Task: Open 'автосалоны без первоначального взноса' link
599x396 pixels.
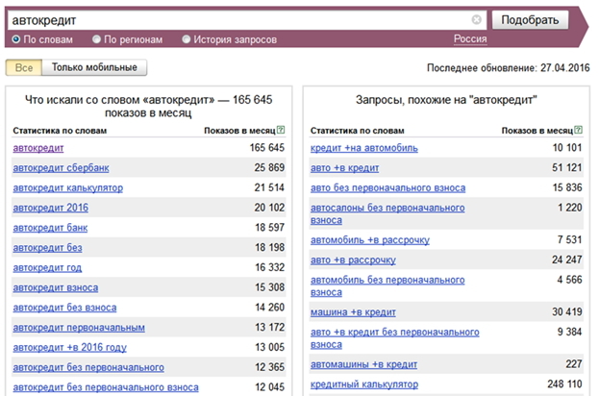Action: click(x=387, y=213)
